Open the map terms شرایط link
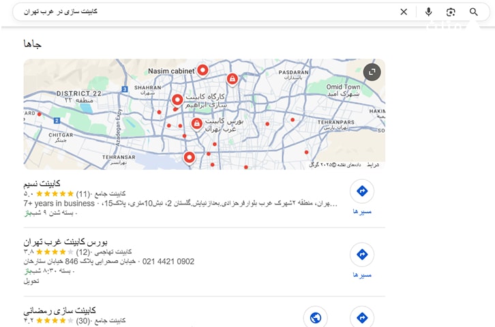 click(x=373, y=165)
